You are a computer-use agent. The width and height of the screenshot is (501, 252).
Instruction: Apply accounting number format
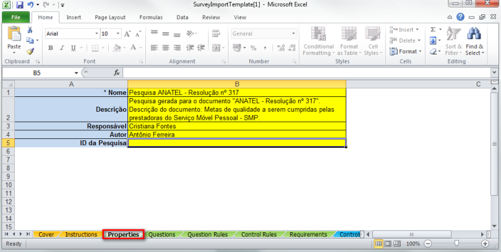[237, 48]
